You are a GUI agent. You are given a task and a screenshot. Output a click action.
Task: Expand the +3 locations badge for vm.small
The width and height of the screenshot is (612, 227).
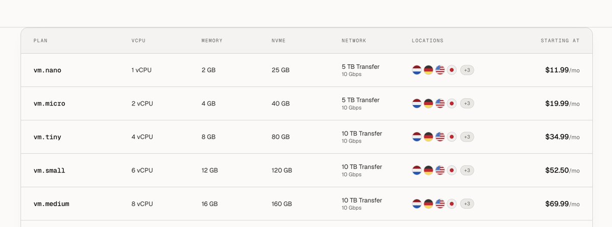(467, 170)
